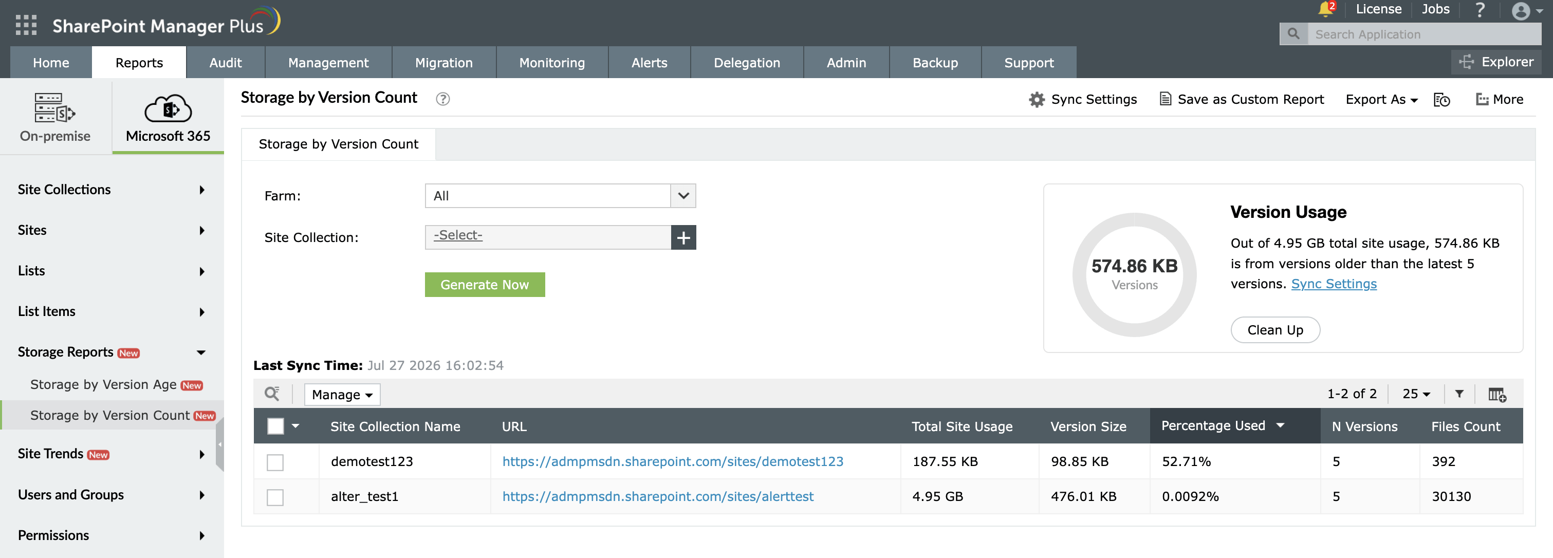Select Storage by Version Count sub-tab
1553x558 pixels.
338,144
